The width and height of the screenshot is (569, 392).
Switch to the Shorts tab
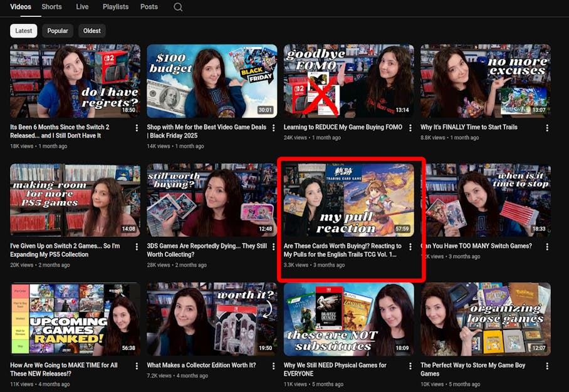[51, 7]
